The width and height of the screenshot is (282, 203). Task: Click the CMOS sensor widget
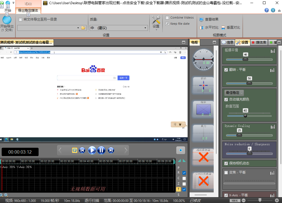203,181
